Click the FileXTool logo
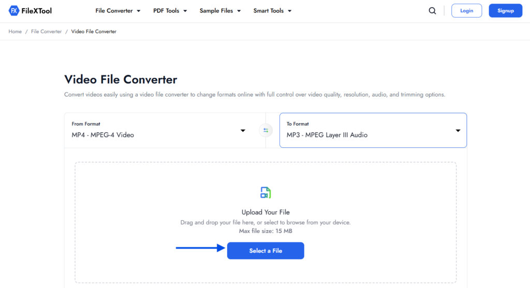The width and height of the screenshot is (530, 288). 30,11
